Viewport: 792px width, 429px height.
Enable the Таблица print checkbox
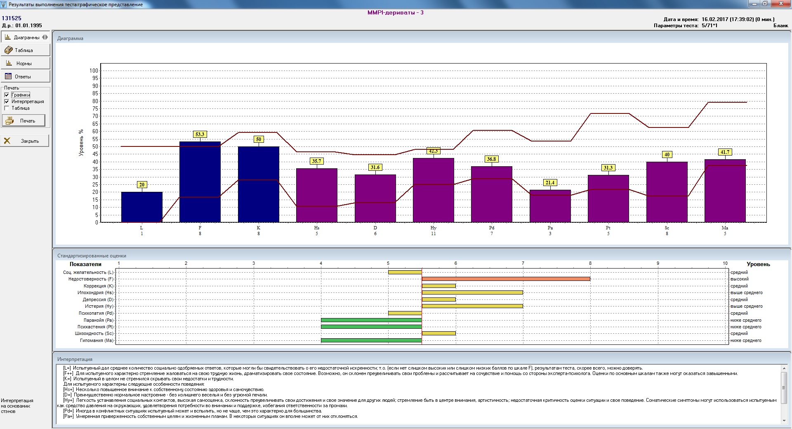tap(7, 108)
